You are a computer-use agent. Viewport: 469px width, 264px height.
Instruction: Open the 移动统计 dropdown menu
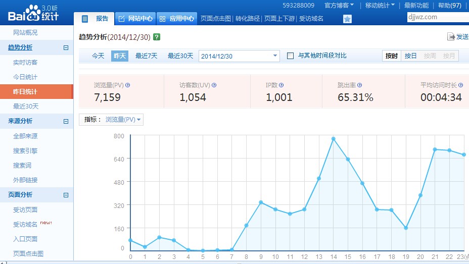pyautogui.click(x=380, y=6)
